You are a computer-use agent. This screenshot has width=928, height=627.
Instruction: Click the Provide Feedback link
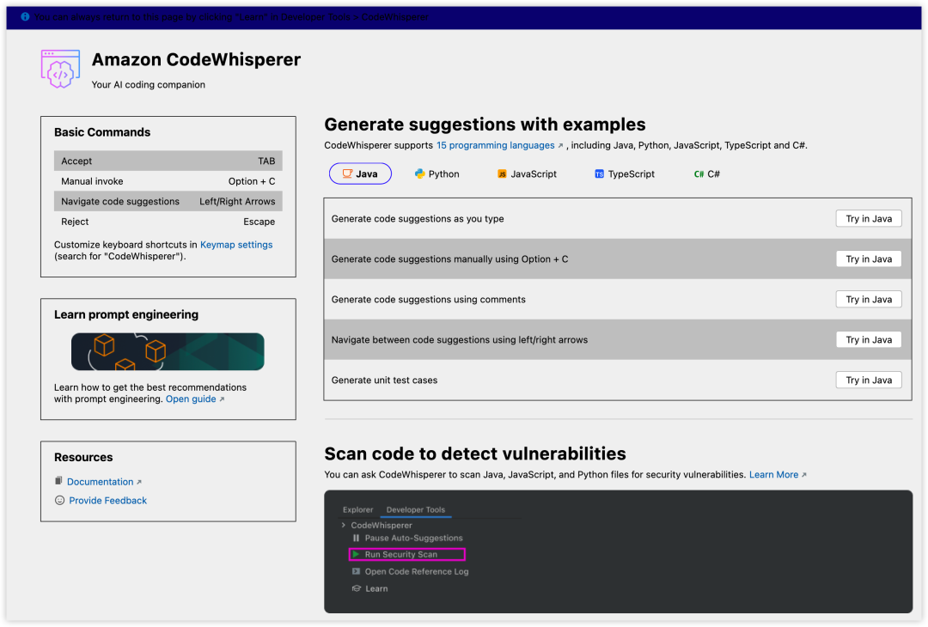pyautogui.click(x=107, y=501)
